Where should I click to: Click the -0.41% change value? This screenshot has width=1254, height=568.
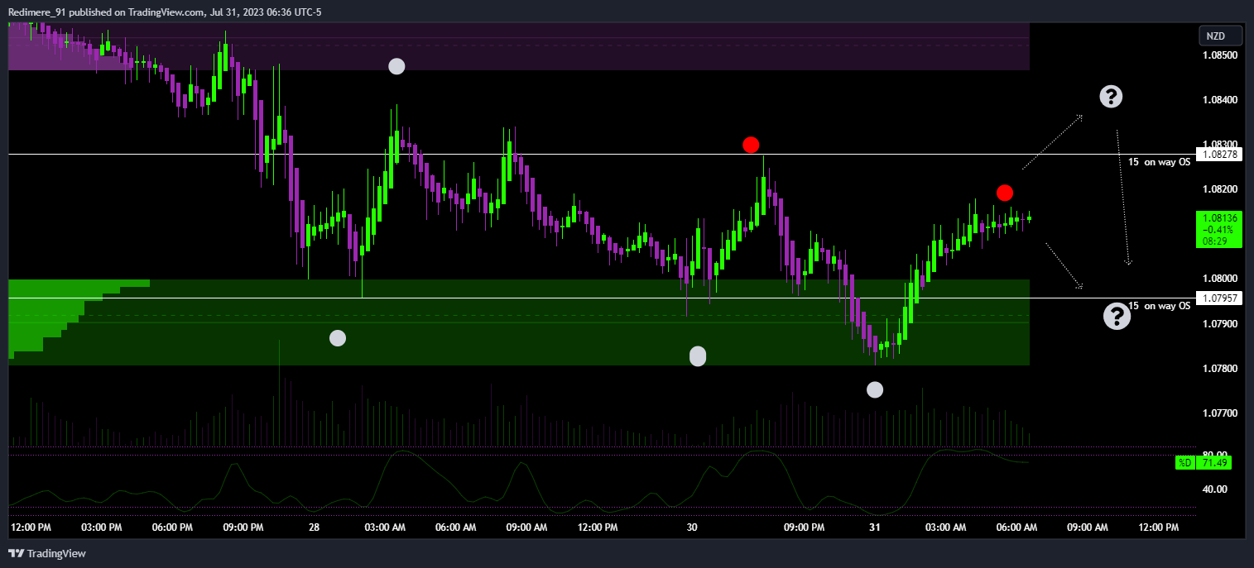pyautogui.click(x=1219, y=230)
